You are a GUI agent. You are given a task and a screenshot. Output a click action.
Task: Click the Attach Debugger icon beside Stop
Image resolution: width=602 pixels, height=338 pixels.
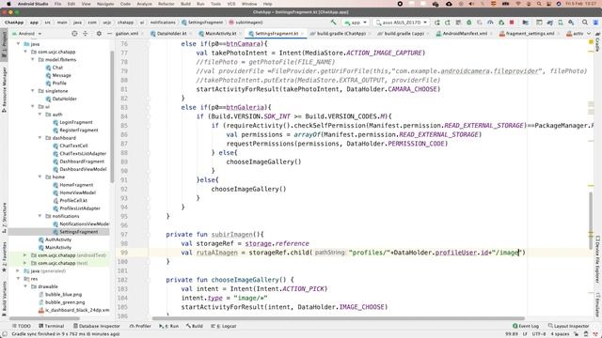pyautogui.click(x=501, y=23)
